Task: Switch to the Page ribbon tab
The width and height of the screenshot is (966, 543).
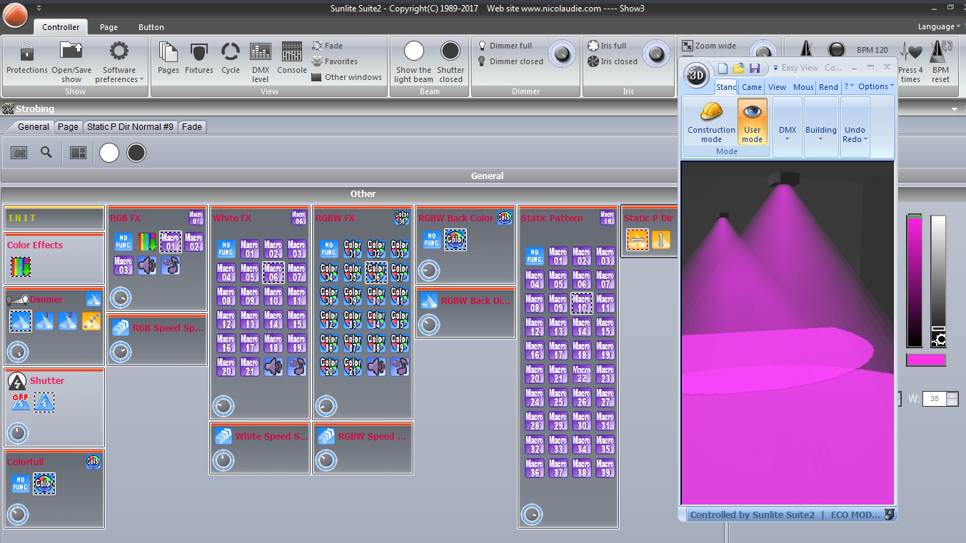Action: coord(109,27)
